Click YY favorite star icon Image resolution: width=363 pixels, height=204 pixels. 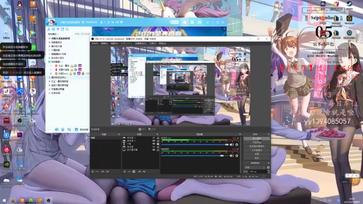(x=108, y=22)
